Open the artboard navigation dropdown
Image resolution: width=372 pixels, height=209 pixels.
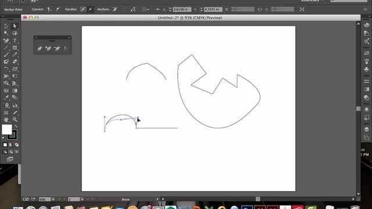[82, 199]
